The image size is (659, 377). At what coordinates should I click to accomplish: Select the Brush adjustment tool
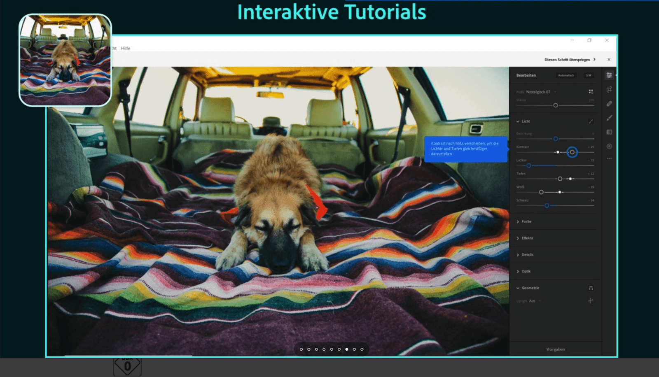click(x=609, y=118)
